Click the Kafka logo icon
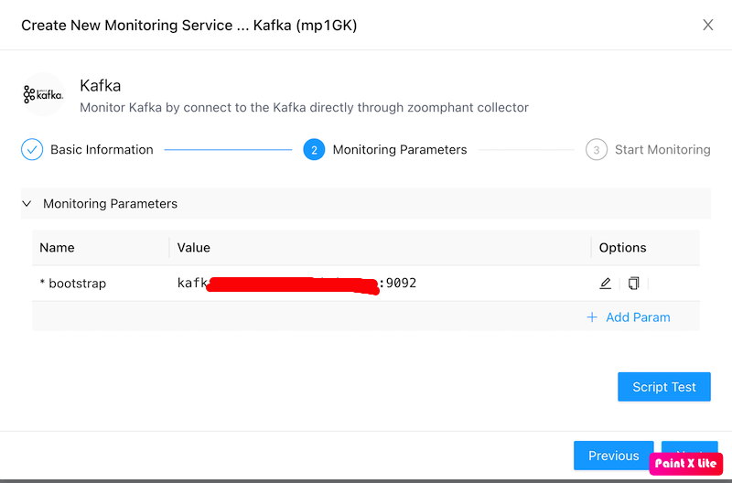The width and height of the screenshot is (732, 483). [x=43, y=94]
